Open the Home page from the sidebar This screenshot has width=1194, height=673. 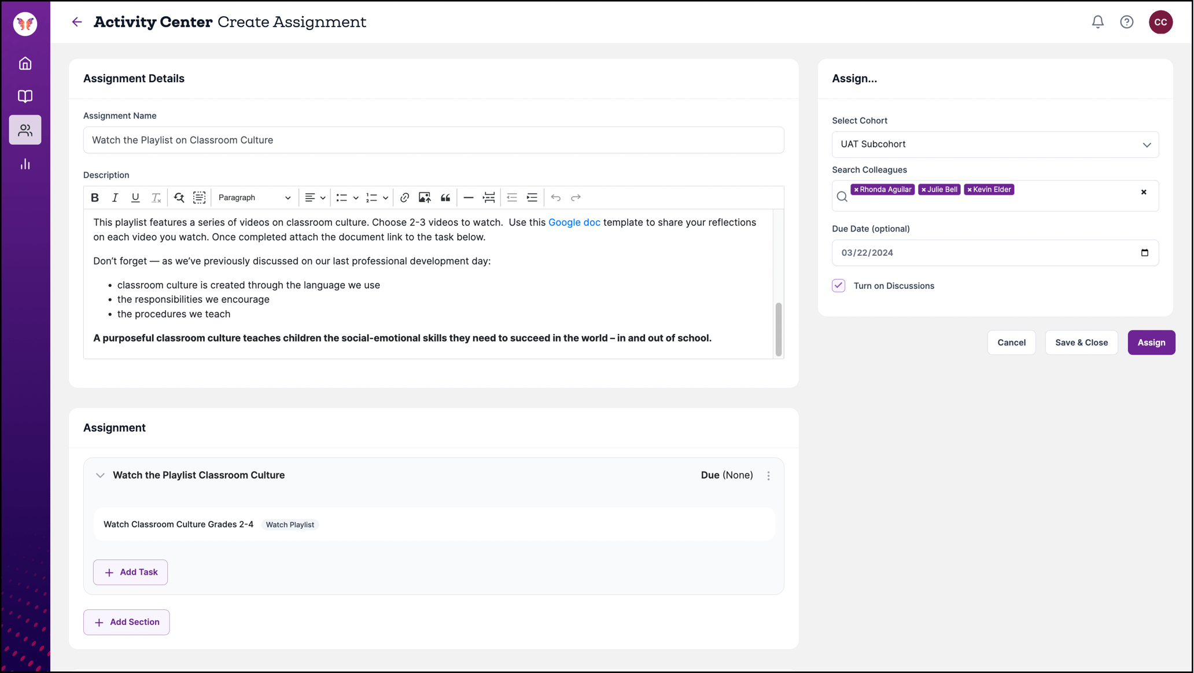pyautogui.click(x=25, y=64)
